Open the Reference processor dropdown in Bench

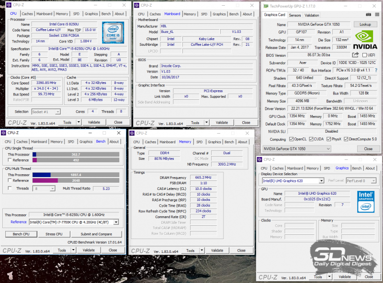(x=116, y=222)
